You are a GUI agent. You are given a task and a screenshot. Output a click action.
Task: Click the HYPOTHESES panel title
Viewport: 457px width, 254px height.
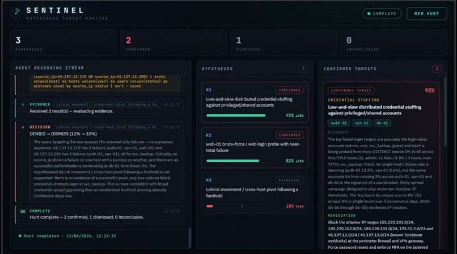[x=217, y=69]
